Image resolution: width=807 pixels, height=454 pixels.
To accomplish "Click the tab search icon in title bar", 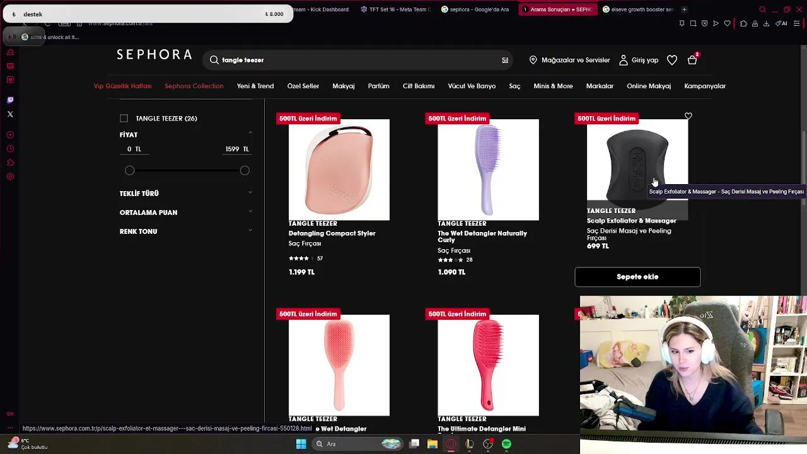I will coord(762,9).
